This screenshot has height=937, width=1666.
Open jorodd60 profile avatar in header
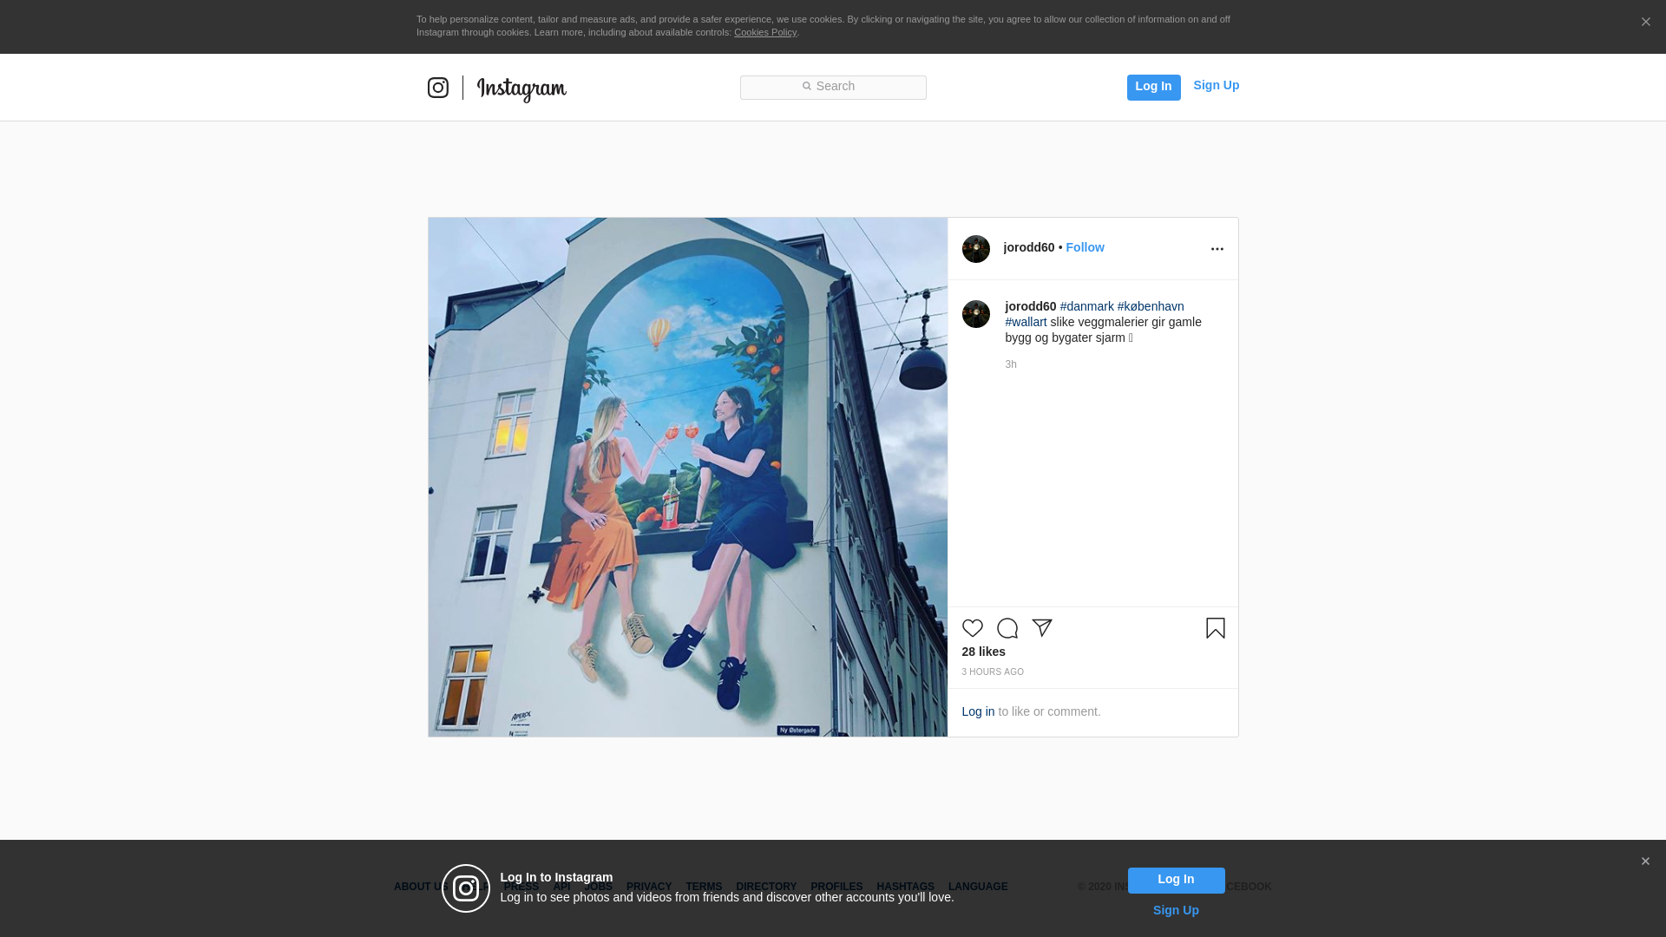(975, 249)
